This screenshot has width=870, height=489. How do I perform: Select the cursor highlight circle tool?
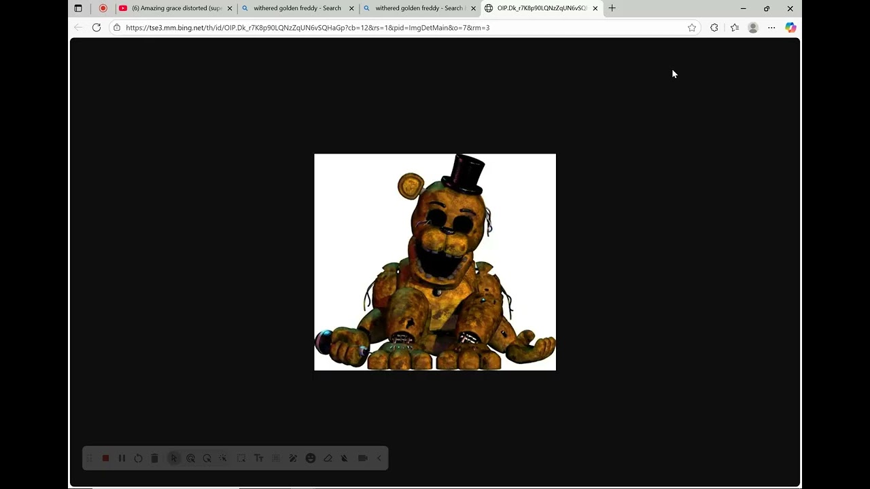coord(190,458)
